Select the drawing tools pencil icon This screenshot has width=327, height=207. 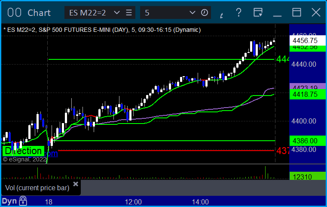tap(222, 15)
